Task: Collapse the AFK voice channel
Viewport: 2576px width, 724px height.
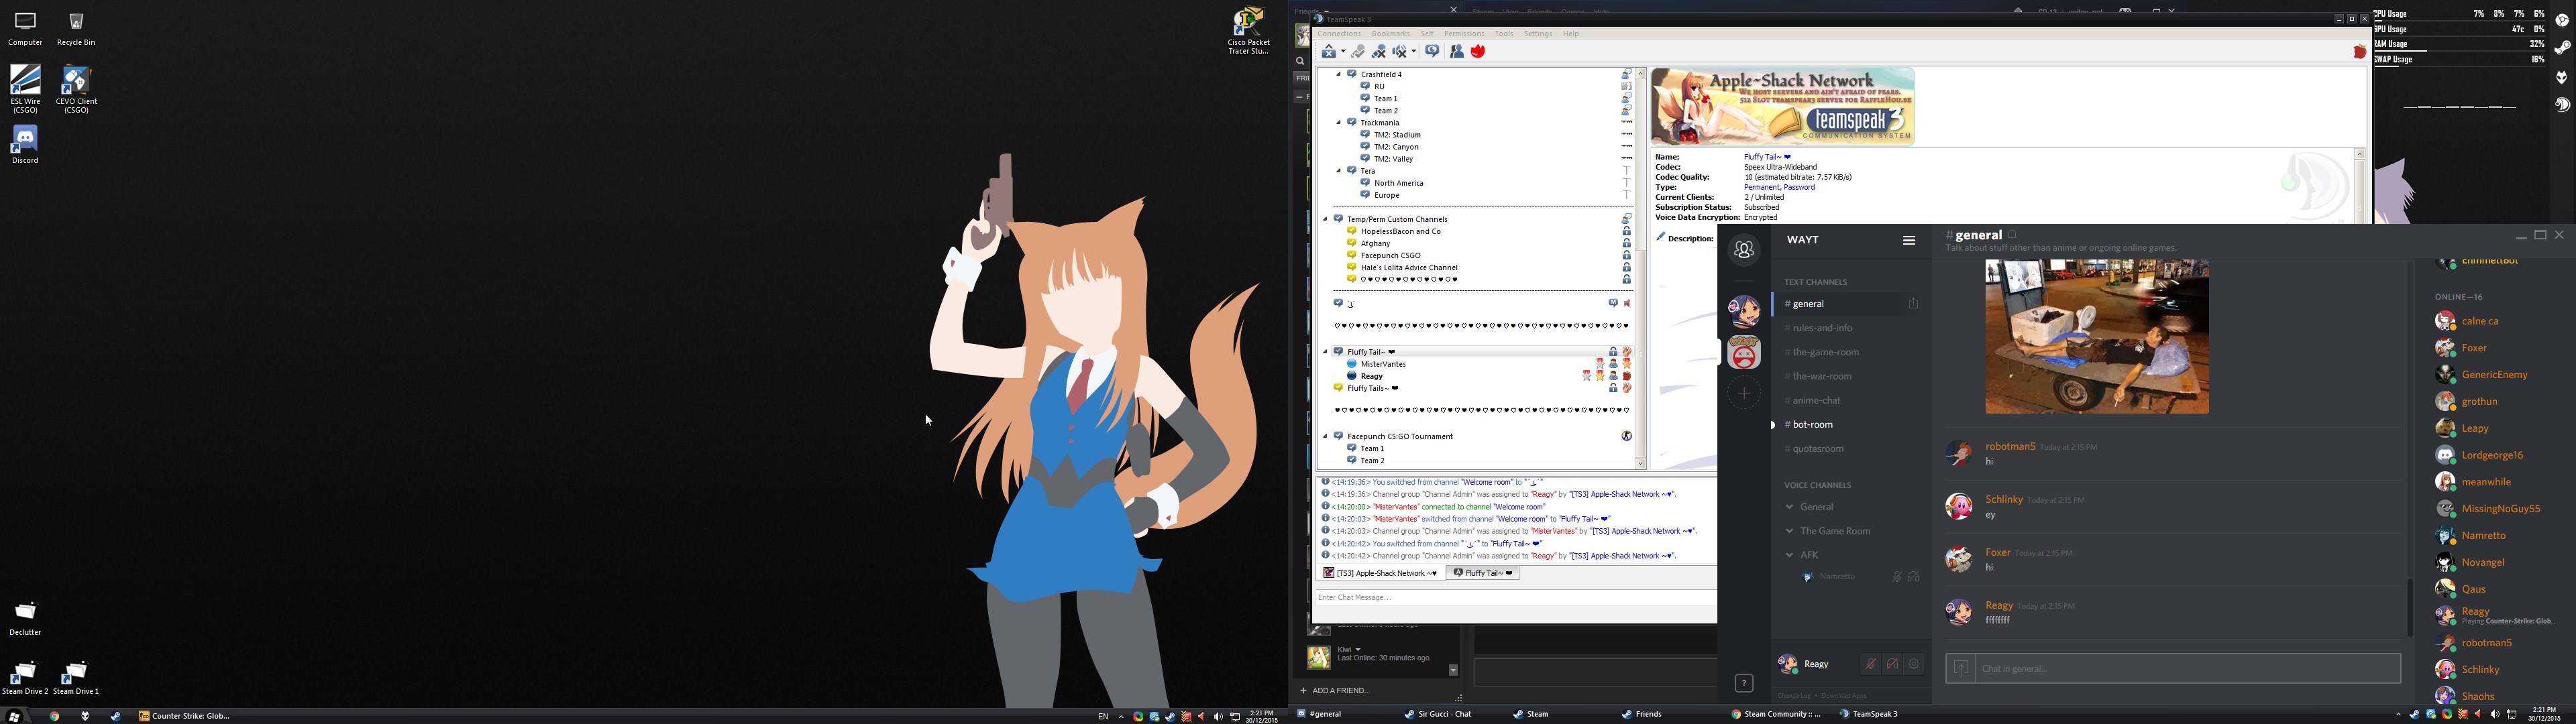Action: (1789, 555)
